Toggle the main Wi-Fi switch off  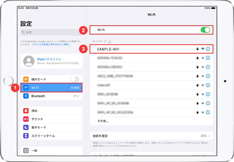pos(205,30)
